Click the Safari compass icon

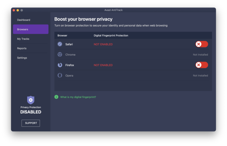coord(60,44)
